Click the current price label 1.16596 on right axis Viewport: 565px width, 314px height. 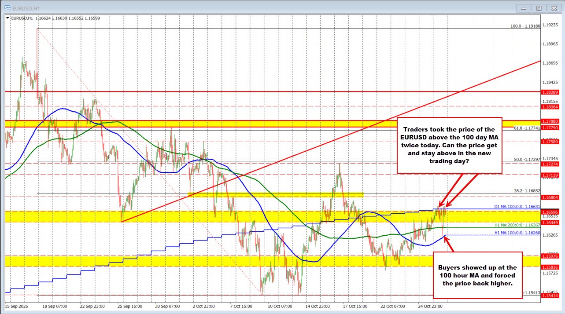[x=550, y=212]
